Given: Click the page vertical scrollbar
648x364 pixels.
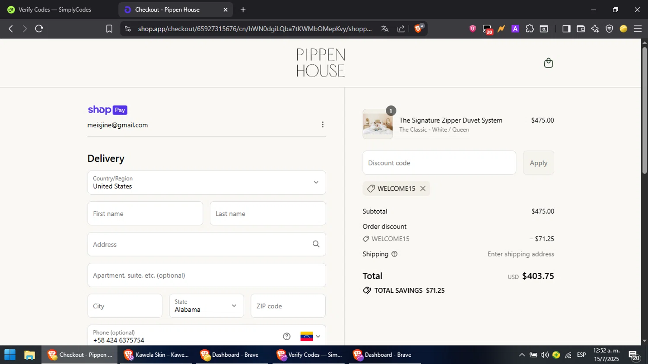Looking at the screenshot, I should [645, 110].
